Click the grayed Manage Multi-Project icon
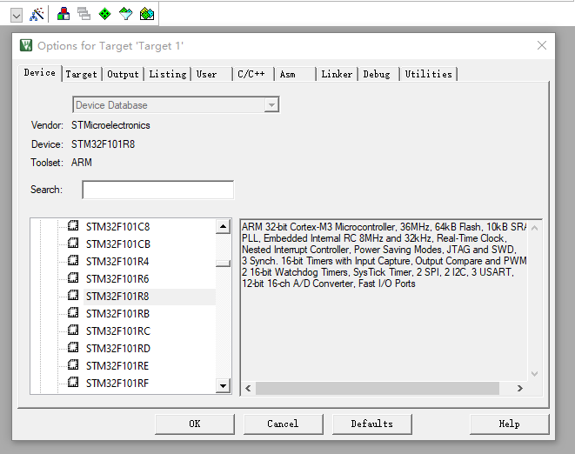Screen dimensions: 575x454 [x=84, y=14]
